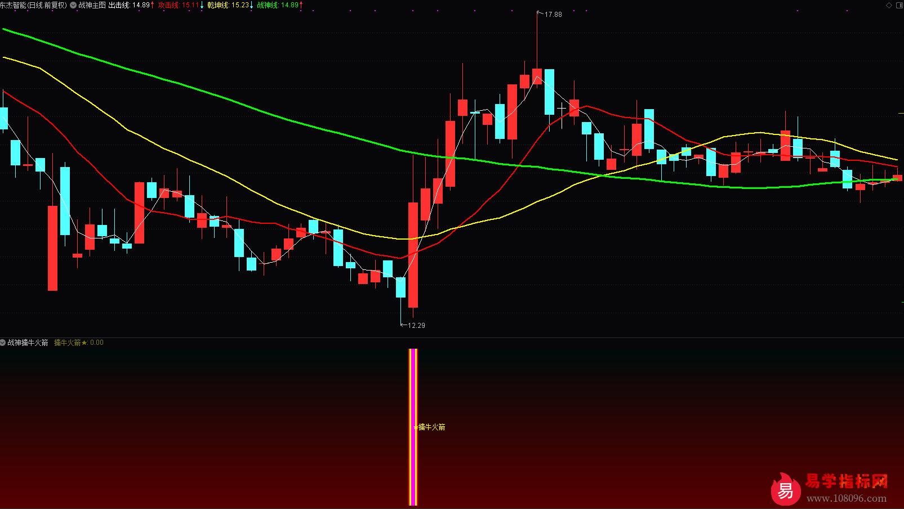Click the 12.29 low price label

point(416,326)
